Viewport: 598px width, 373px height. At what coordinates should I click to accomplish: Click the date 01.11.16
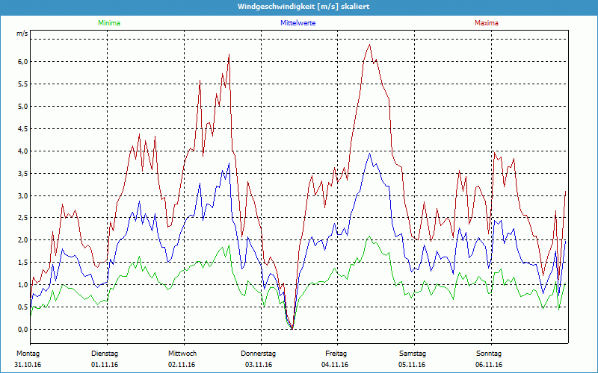coord(105,365)
